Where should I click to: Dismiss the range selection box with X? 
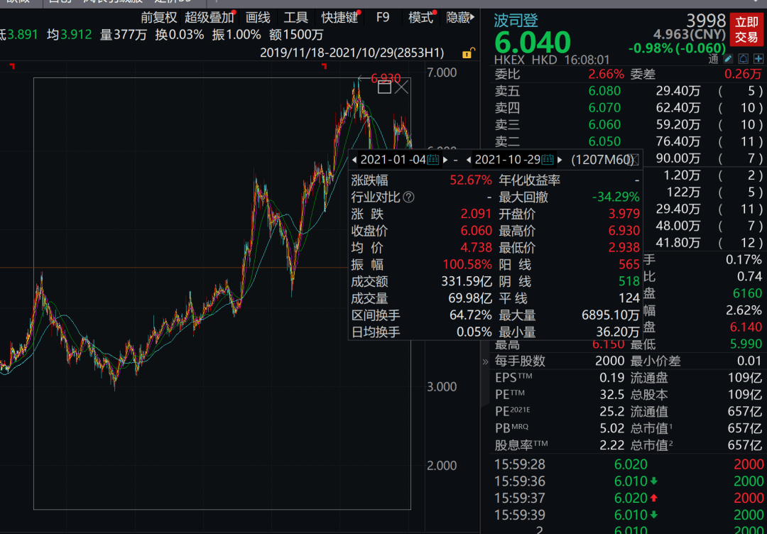[401, 87]
